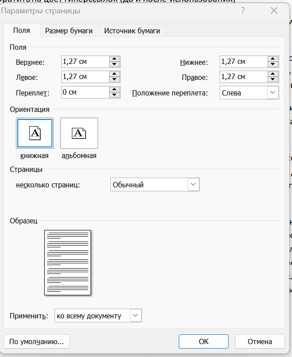Click the Отмена button
The image size is (292, 357).
(260, 341)
